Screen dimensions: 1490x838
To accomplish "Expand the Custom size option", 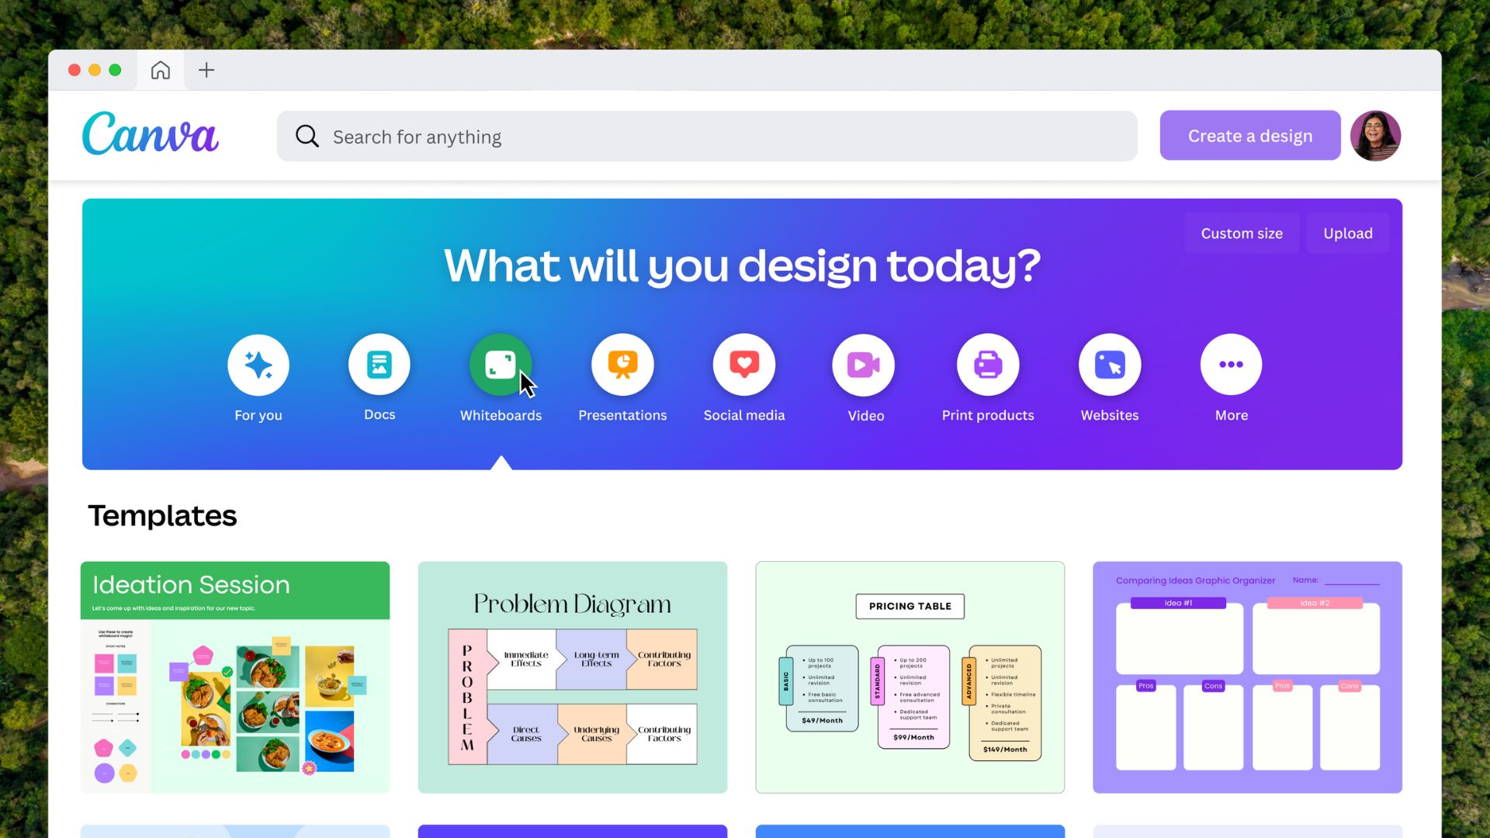I will (x=1242, y=232).
